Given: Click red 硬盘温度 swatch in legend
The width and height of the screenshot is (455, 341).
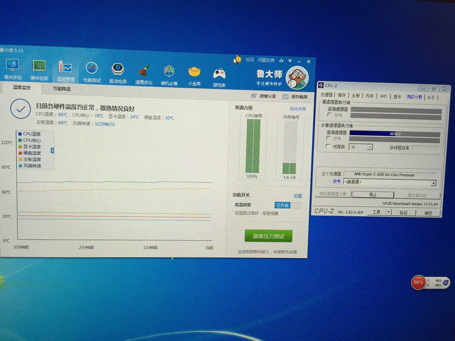Looking at the screenshot, I should [20, 153].
